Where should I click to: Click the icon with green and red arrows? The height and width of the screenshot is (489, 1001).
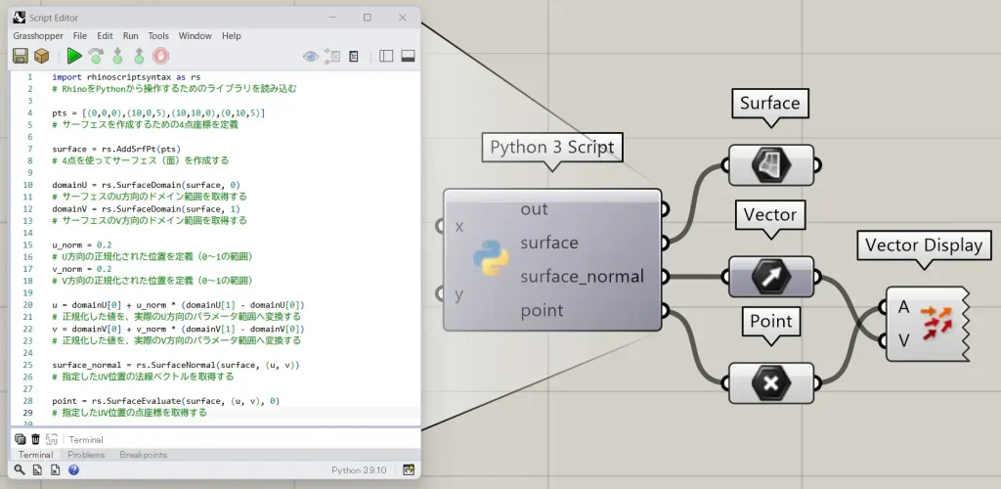tap(332, 56)
